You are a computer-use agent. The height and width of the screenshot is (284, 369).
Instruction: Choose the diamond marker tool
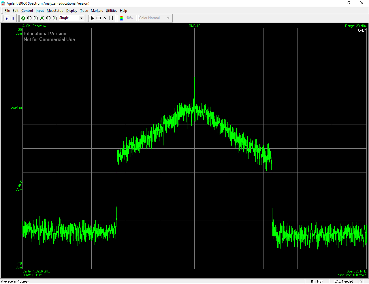click(105, 18)
